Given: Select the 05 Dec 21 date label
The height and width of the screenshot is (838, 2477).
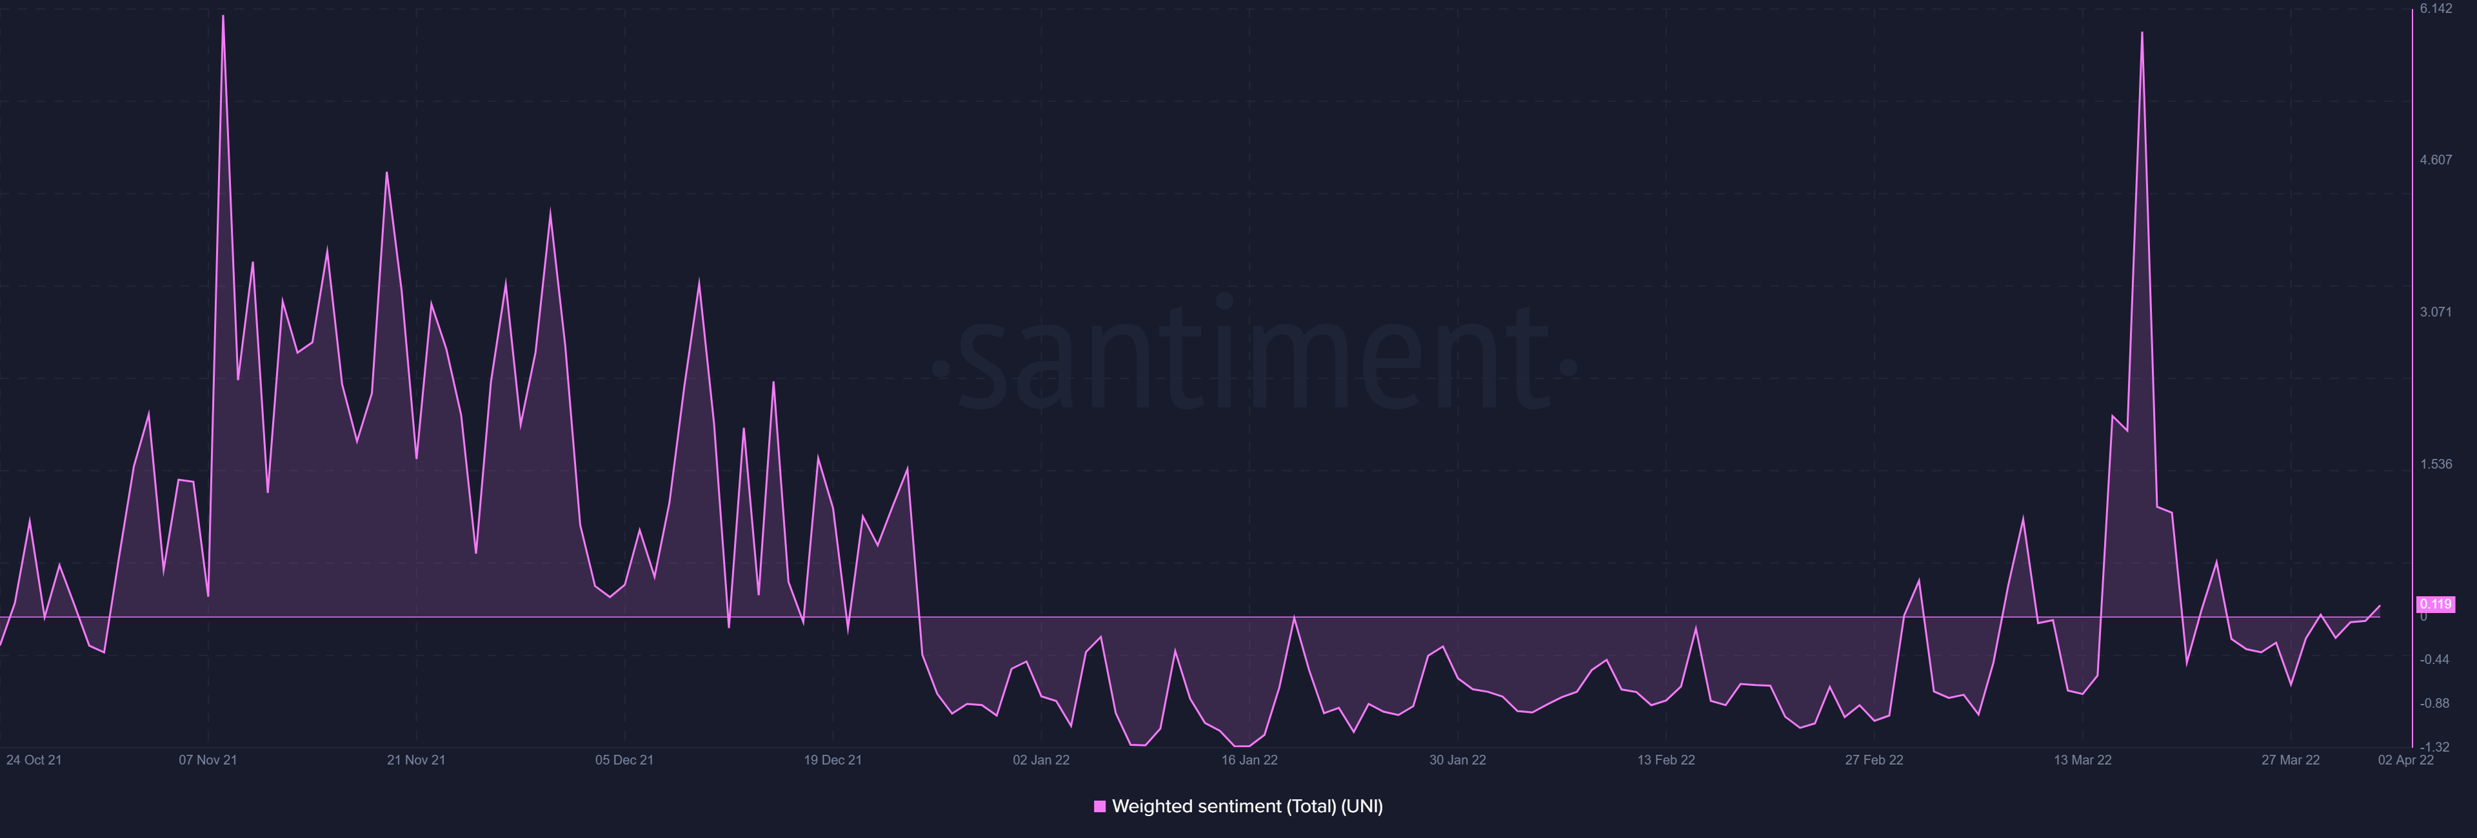Looking at the screenshot, I should 624,759.
